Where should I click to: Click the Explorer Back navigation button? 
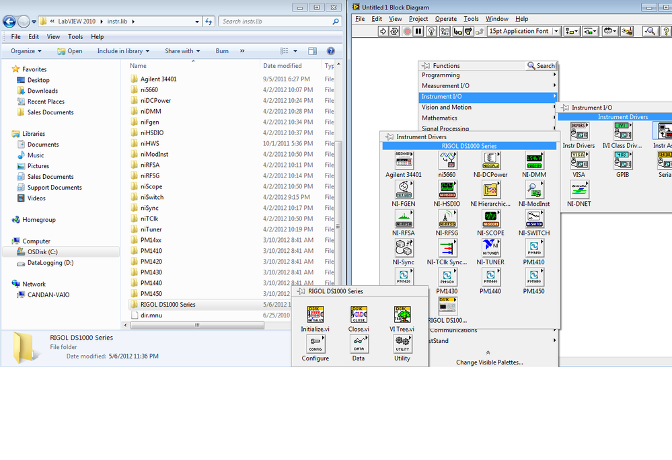tap(9, 21)
